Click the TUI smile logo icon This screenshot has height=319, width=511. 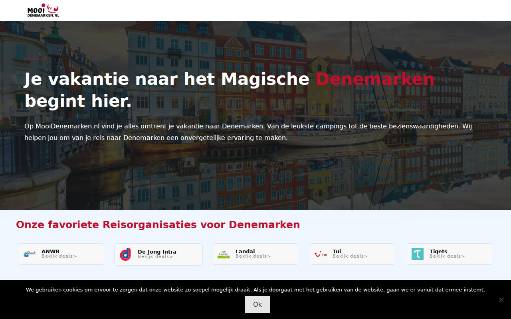pyautogui.click(x=321, y=254)
